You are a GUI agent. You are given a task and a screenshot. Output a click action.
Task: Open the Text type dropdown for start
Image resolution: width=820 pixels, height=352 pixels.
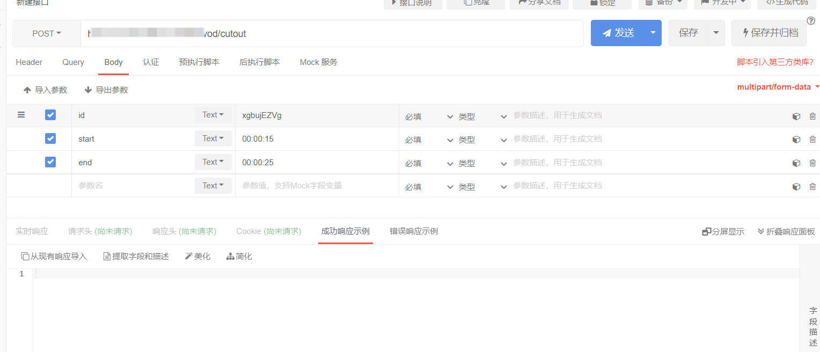[x=213, y=138]
